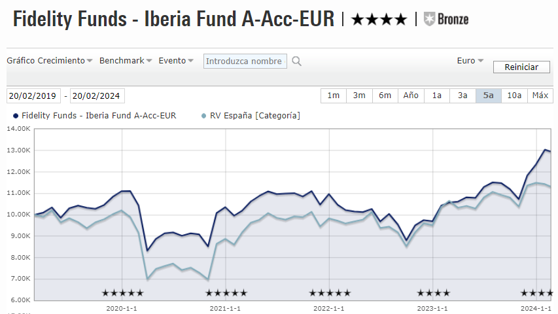Screen dimensions: 558x314
Task: Switch to the 10a time range
Action: [515, 96]
